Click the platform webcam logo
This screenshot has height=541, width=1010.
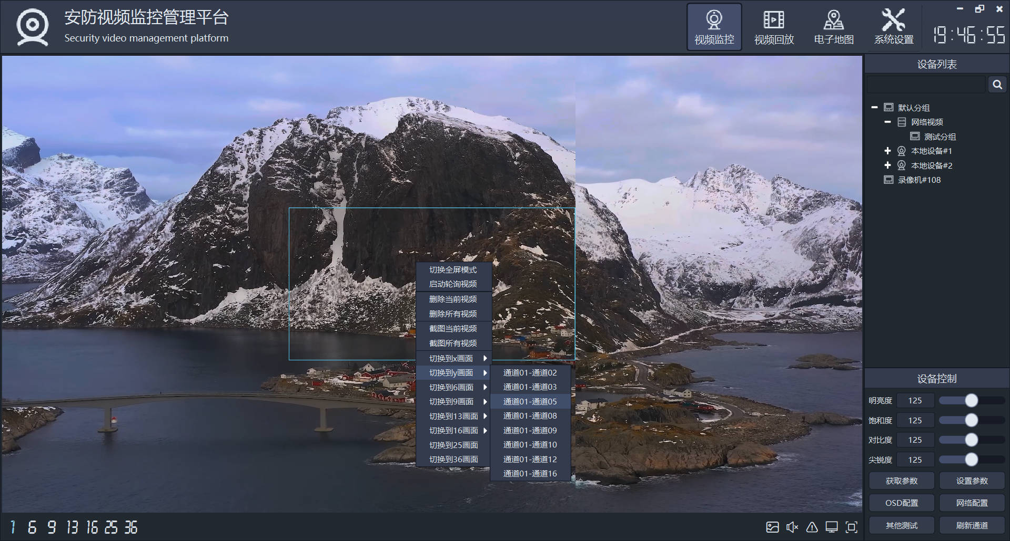(33, 27)
